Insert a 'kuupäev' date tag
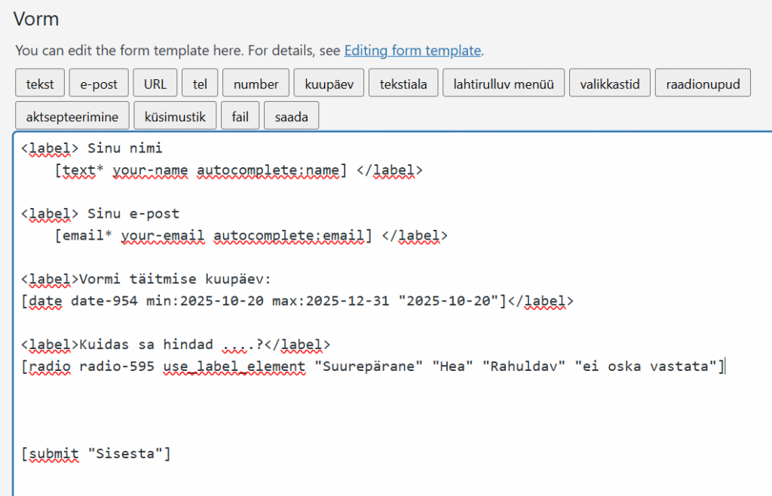This screenshot has height=496, width=772. 329,84
